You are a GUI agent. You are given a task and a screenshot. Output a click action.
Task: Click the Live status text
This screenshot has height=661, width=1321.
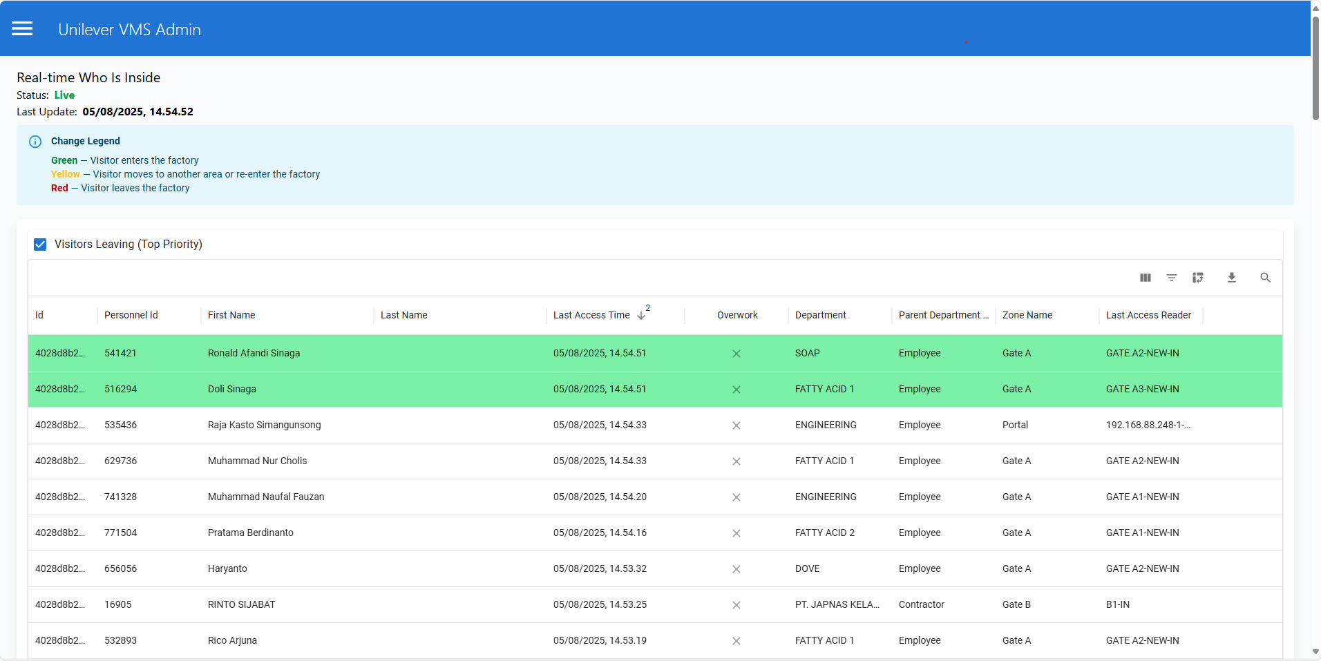click(x=64, y=95)
